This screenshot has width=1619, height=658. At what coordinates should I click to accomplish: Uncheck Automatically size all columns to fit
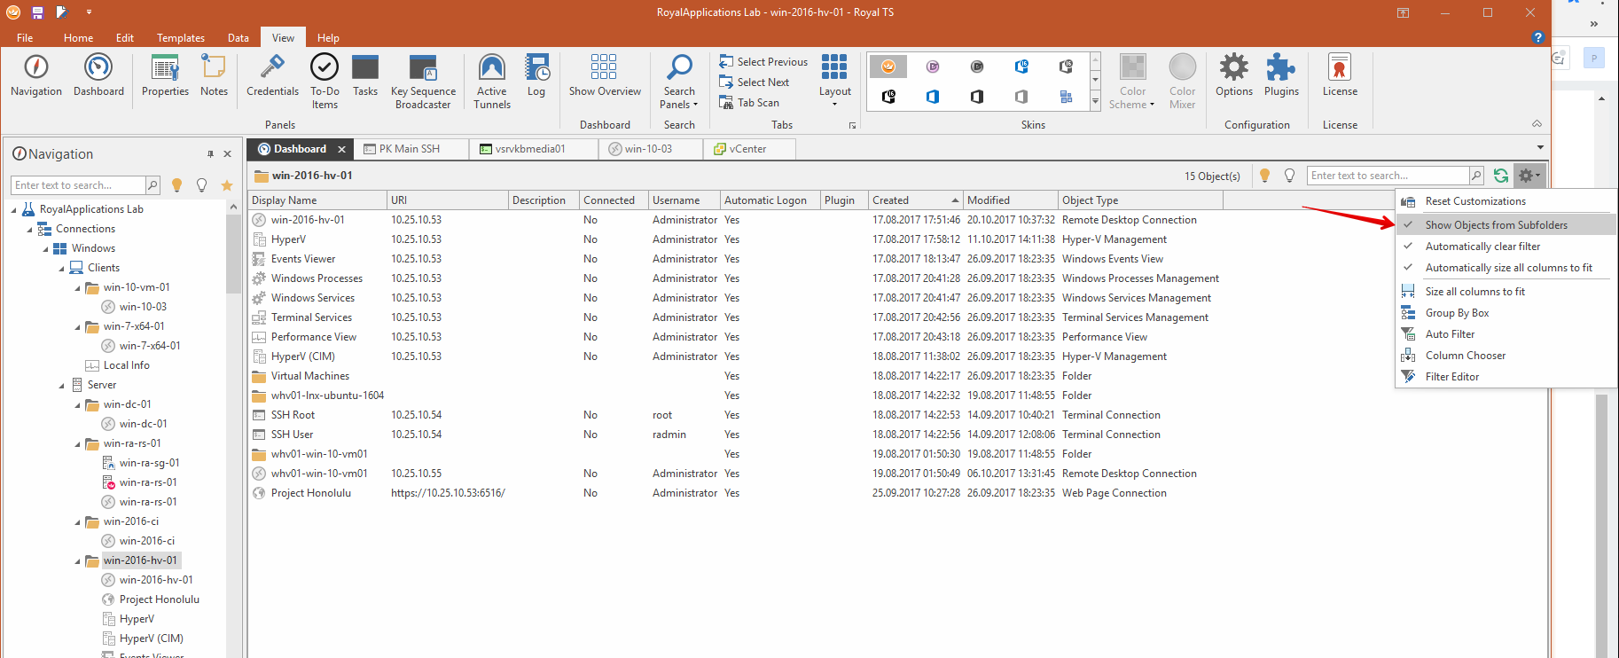coord(1508,268)
